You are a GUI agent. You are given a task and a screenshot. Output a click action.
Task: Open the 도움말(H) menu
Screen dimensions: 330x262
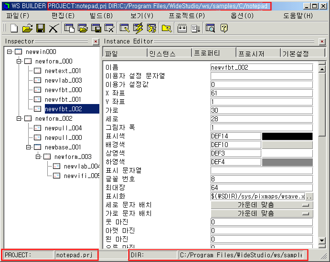pyautogui.click(x=298, y=16)
